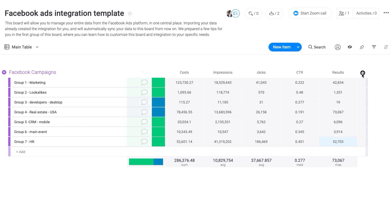Select Impressions cell 118,774

coord(223,92)
